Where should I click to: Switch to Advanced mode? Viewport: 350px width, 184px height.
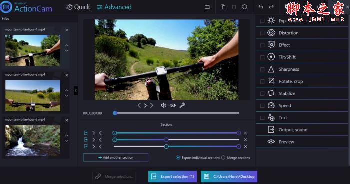pyautogui.click(x=114, y=7)
